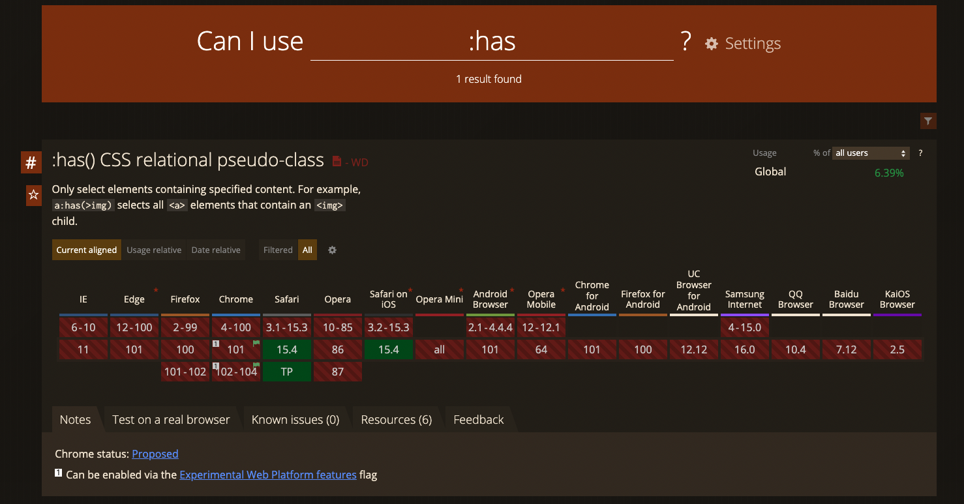Click the 6.39% global usage value
The width and height of the screenshot is (964, 504).
[889, 173]
